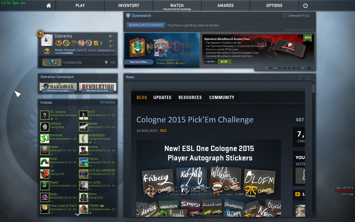Click friend name 'Falken'

click(54, 147)
